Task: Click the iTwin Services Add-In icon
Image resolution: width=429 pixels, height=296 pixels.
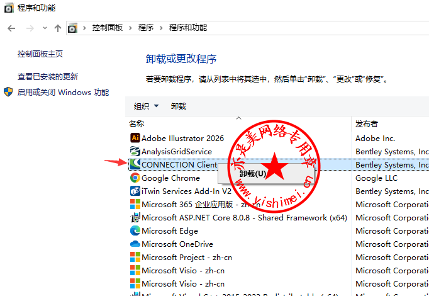Action: 135,191
